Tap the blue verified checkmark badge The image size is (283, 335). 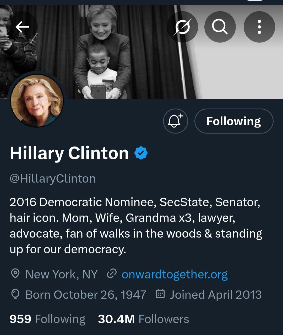(x=141, y=153)
